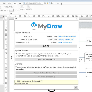Click the Subscription to label

coord(21,42)
